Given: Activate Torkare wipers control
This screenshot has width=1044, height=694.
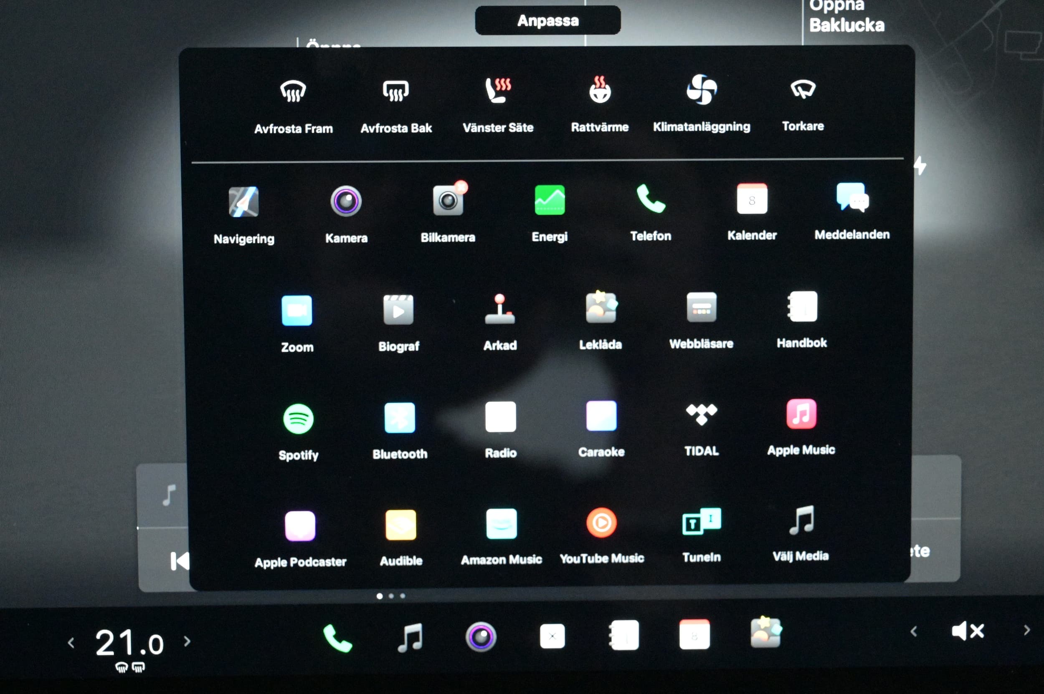Looking at the screenshot, I should coord(803,89).
